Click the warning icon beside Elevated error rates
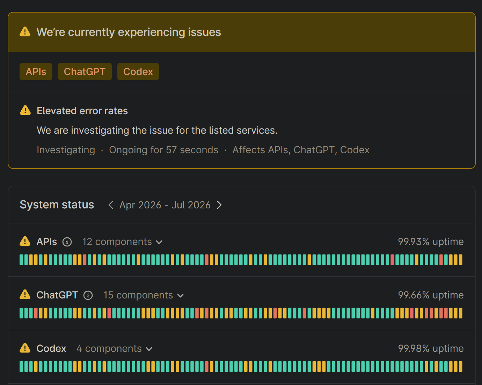 tap(25, 110)
